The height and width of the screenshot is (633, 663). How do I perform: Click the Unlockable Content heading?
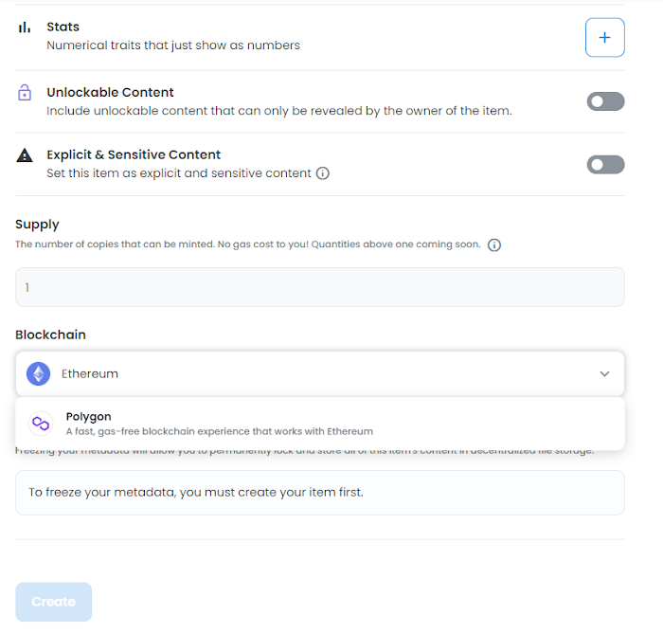point(110,93)
